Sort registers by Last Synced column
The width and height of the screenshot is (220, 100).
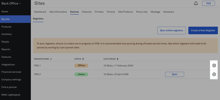tap(111, 59)
